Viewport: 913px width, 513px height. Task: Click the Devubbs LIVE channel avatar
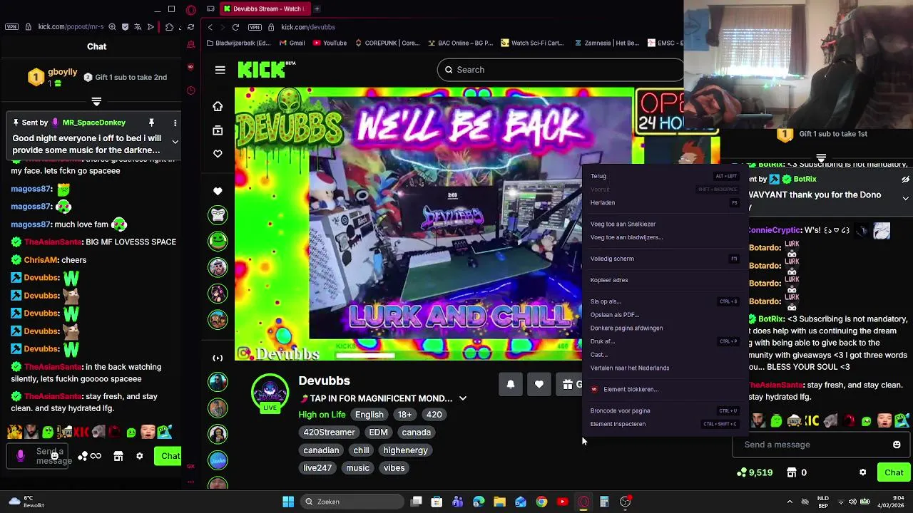click(x=270, y=393)
